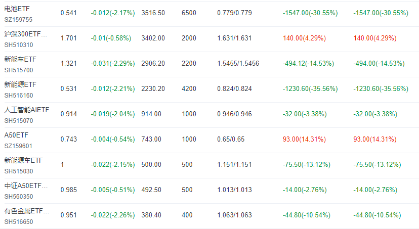The width and height of the screenshot is (419, 229).
Task: Click price 0.743
Action: [x=69, y=140]
